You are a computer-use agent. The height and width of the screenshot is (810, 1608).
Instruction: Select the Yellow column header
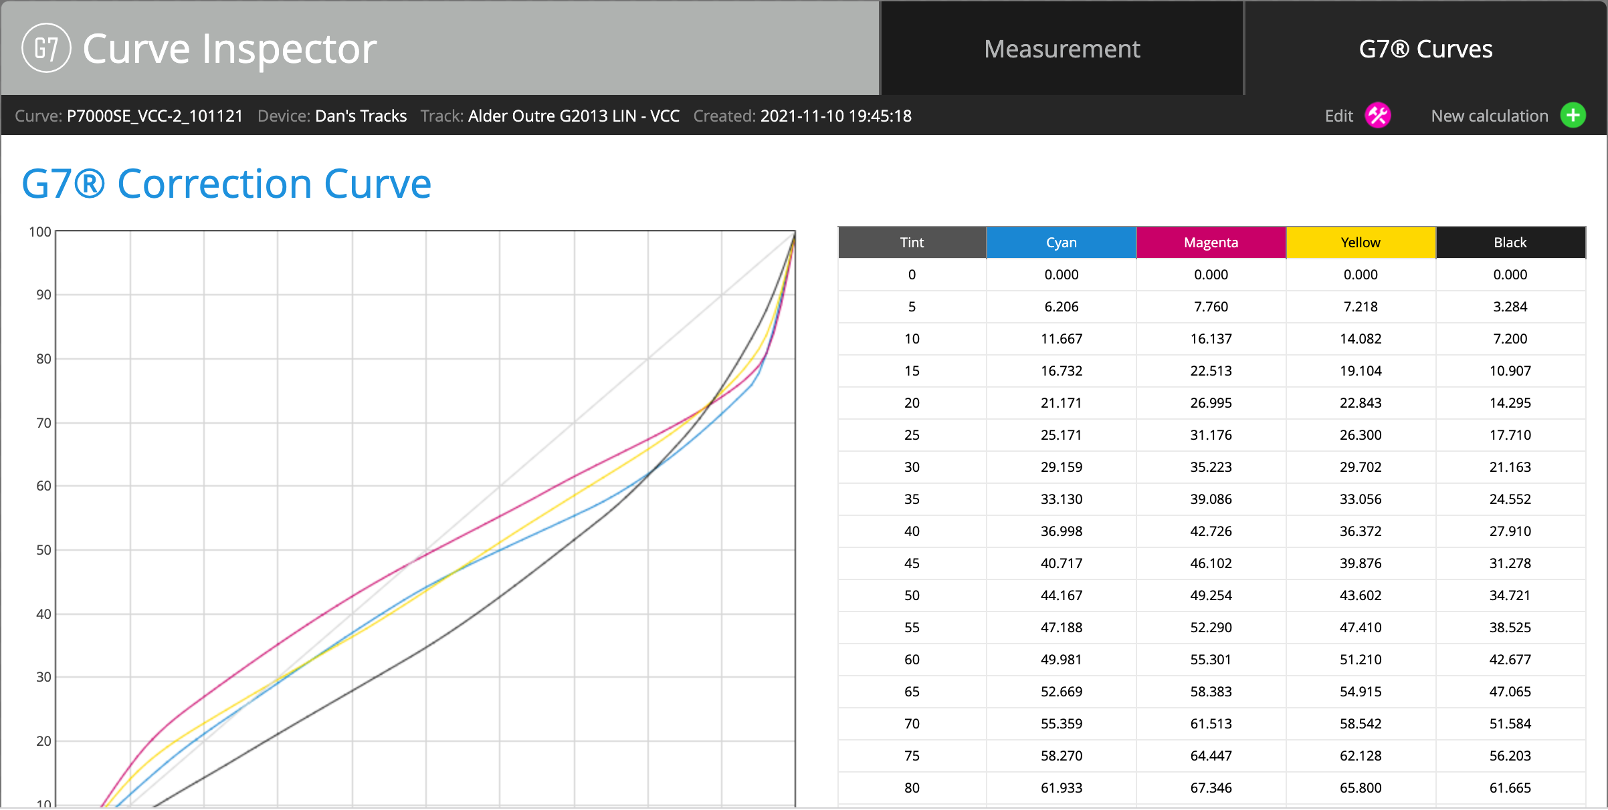point(1361,243)
